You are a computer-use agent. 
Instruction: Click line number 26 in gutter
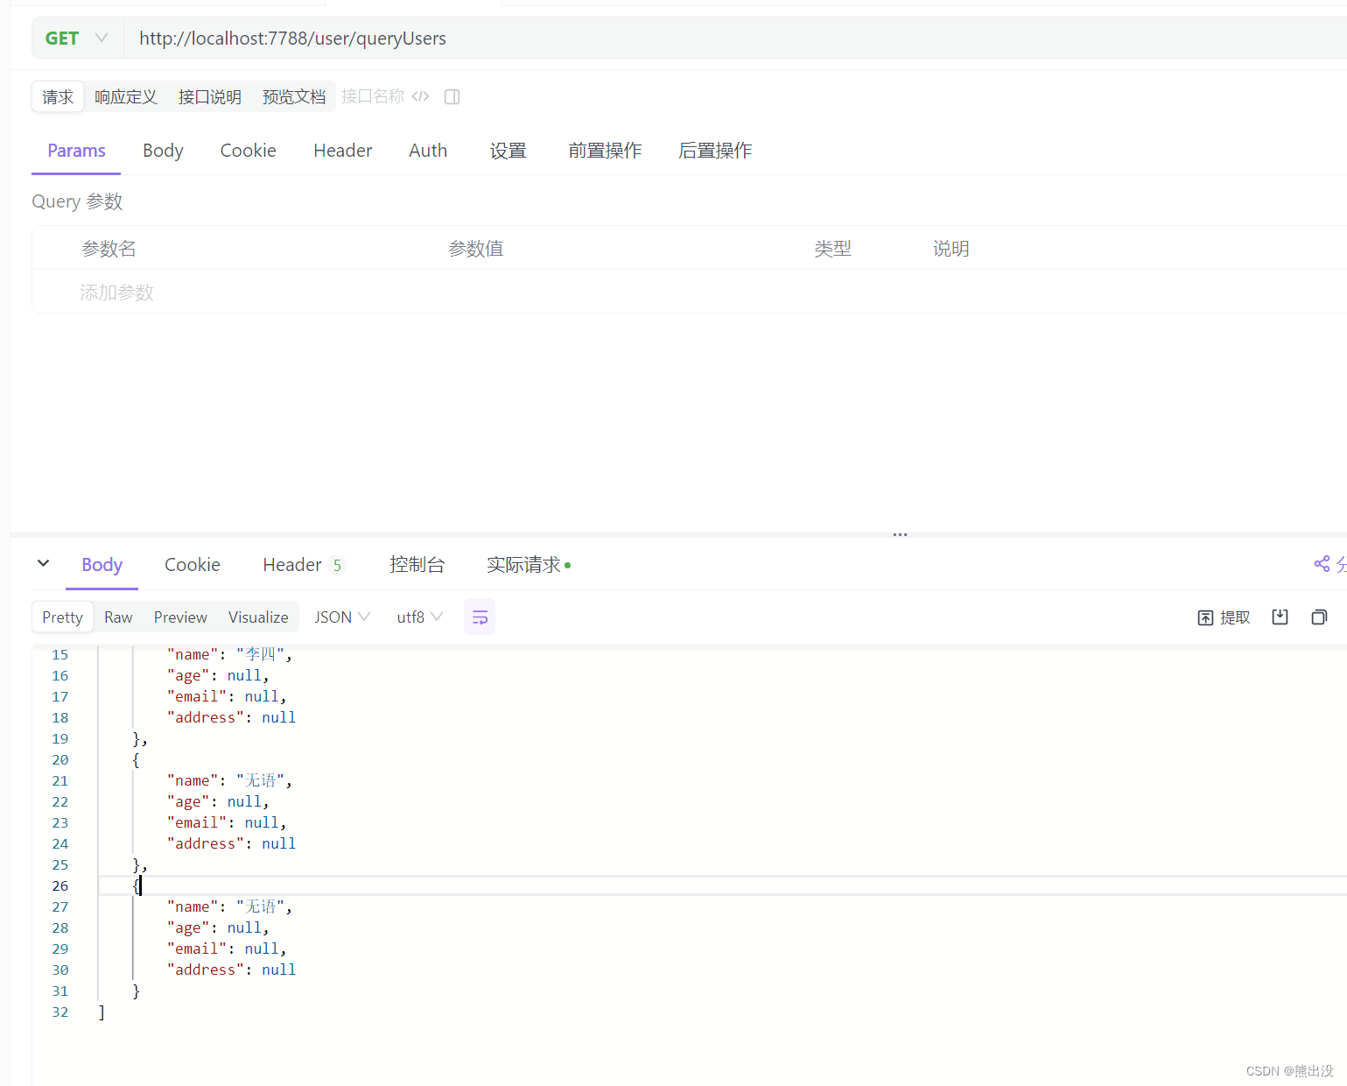[60, 885]
